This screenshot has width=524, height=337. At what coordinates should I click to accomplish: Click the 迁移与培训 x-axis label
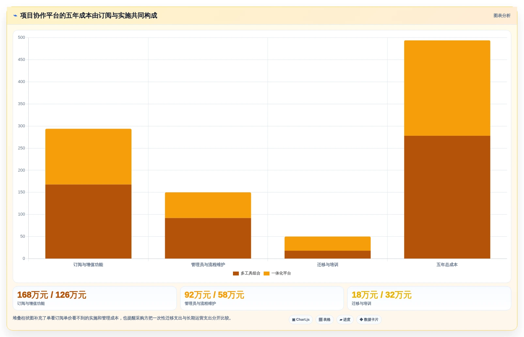point(328,265)
